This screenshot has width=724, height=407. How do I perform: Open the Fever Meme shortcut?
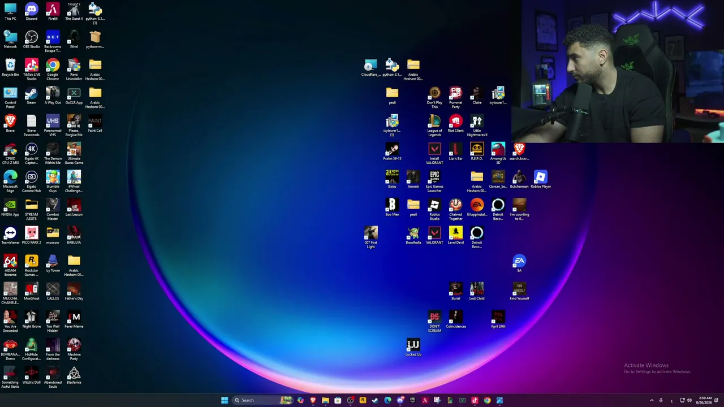pyautogui.click(x=74, y=319)
